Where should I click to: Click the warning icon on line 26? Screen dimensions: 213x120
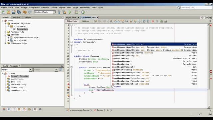[x=69, y=96]
